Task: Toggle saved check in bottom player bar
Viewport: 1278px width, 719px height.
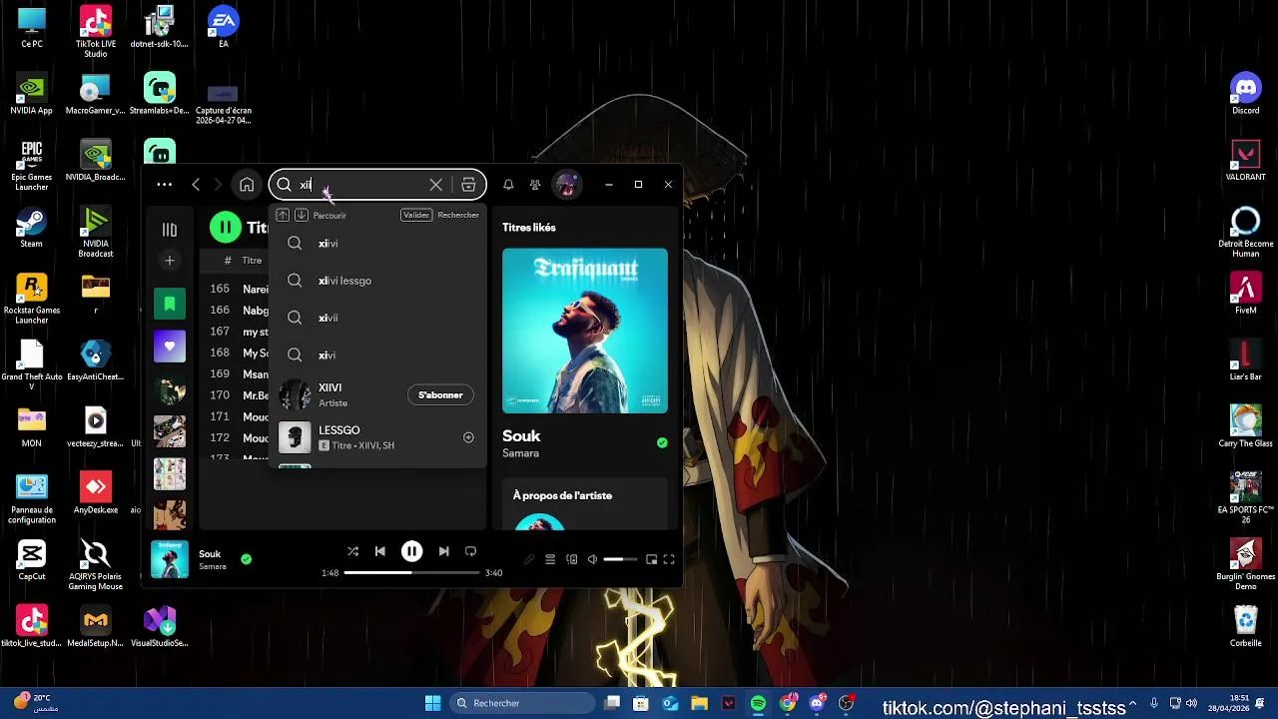Action: [x=247, y=559]
